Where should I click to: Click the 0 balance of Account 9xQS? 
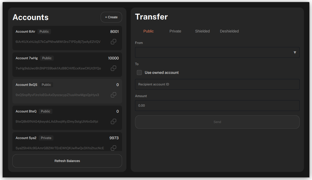pyautogui.click(x=118, y=85)
